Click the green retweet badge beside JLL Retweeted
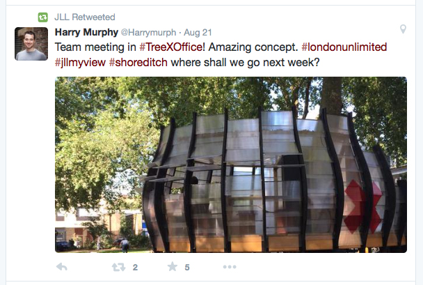 [42, 17]
